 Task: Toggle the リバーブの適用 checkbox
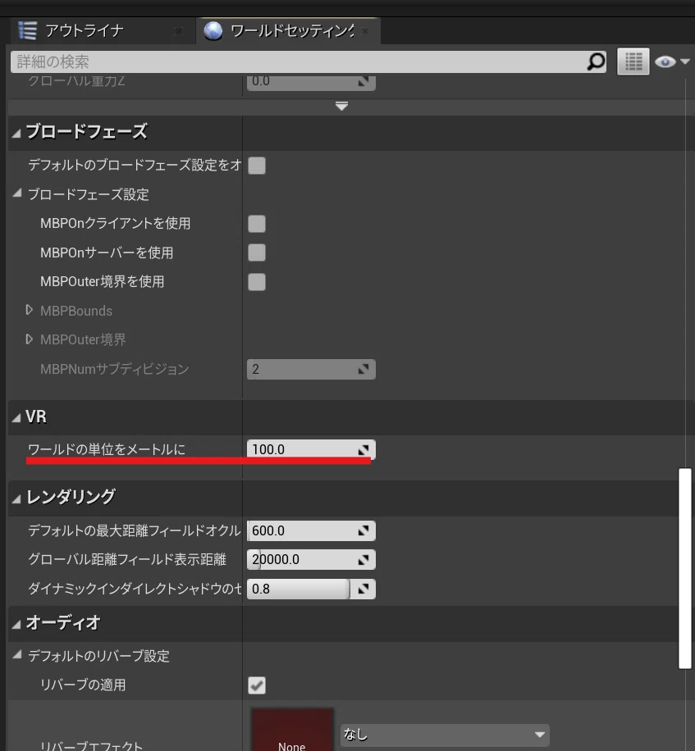point(257,685)
